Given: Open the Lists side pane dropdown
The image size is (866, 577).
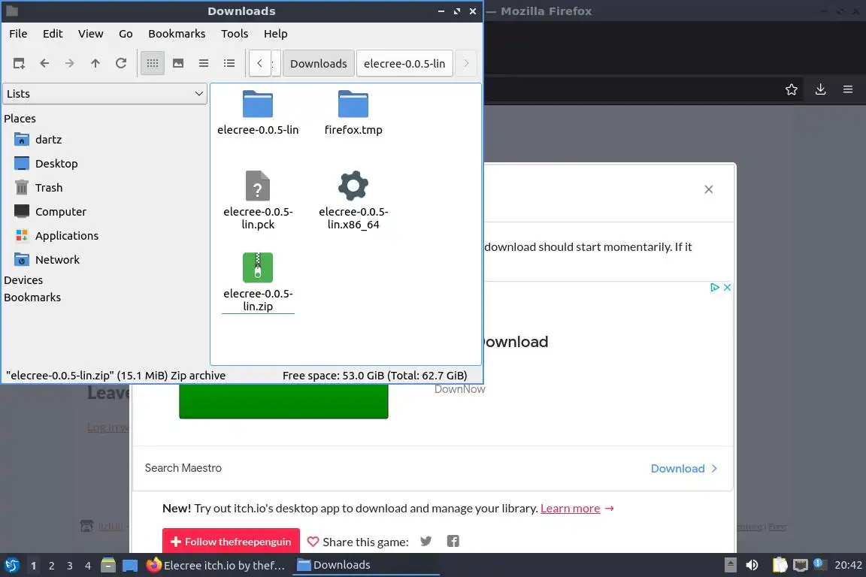Looking at the screenshot, I should pyautogui.click(x=105, y=94).
